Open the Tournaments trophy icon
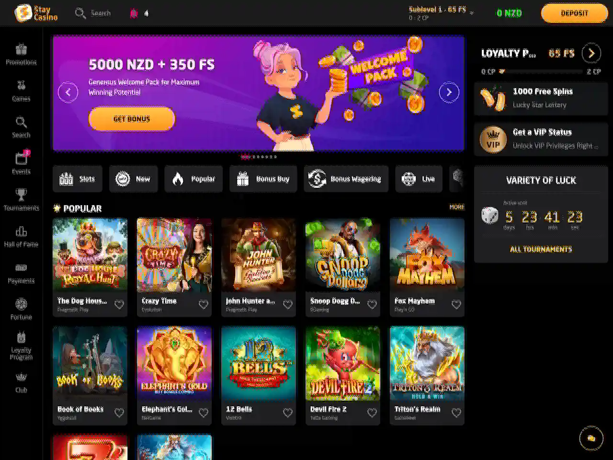613x460 pixels. click(x=21, y=195)
